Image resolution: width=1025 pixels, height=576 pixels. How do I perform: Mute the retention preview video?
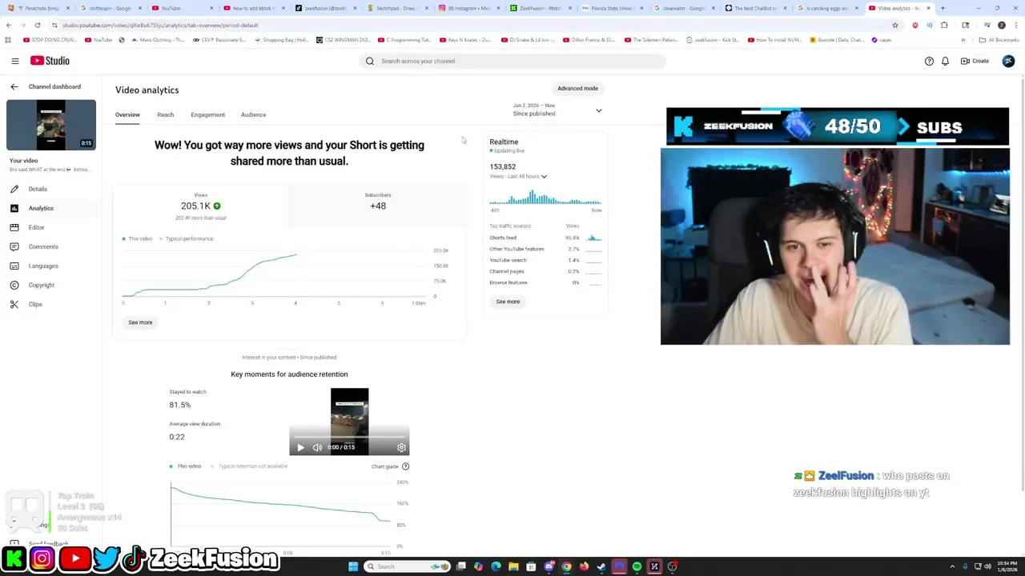point(317,447)
